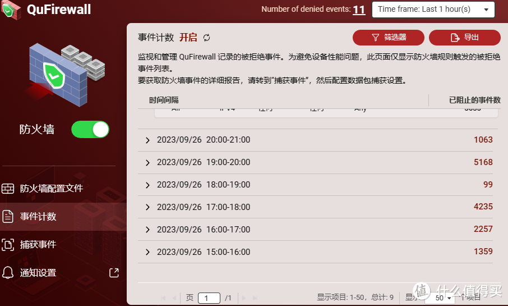Click the 显示项目: 1-50, 总计: 9 text
Viewport: 508px width, 306px height.
click(x=355, y=297)
